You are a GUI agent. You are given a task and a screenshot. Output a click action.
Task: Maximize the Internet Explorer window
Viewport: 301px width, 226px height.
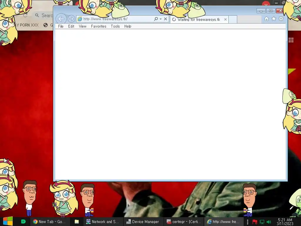pyautogui.click(x=271, y=11)
